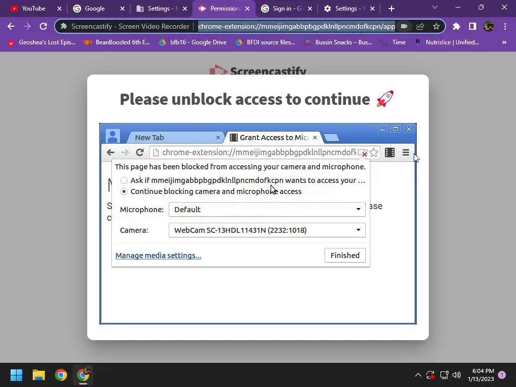516x387 pixels.
Task: Switch to the Google tab
Action: 95,9
